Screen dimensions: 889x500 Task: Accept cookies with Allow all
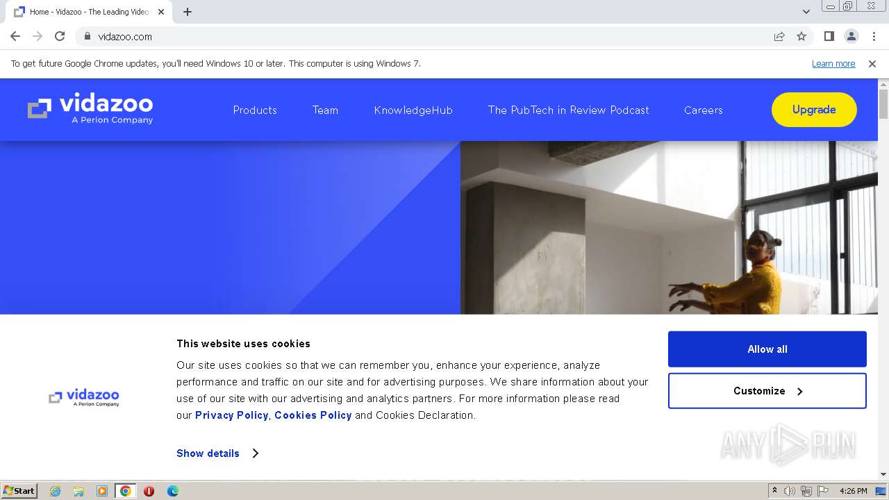767,349
